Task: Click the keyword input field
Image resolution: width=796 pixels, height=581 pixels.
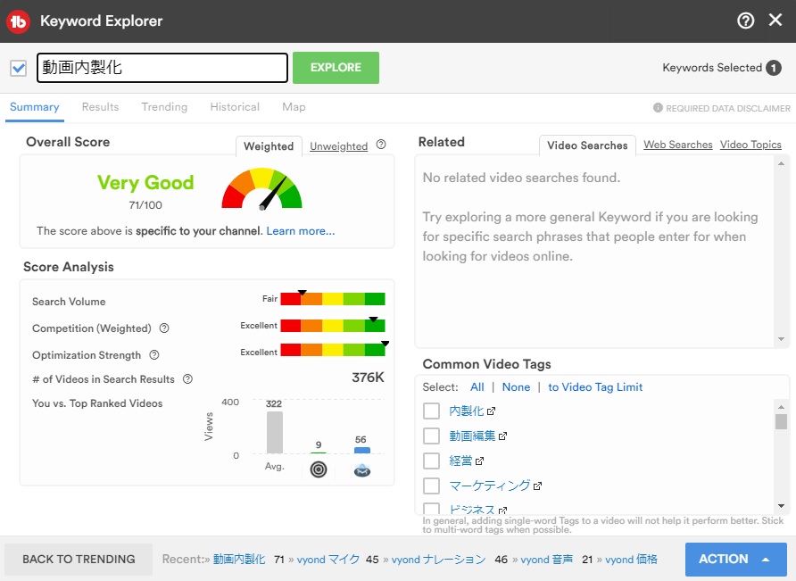Action: [162, 68]
